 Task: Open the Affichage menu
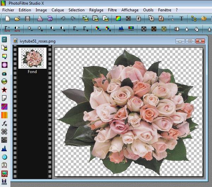click(x=130, y=10)
